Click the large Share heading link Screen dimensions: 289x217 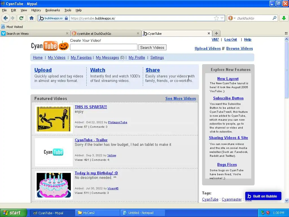153,70
